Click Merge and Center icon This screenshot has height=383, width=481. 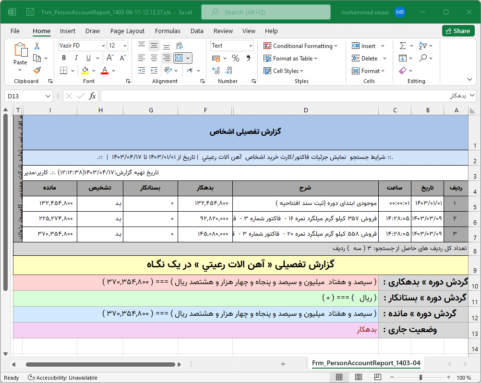pyautogui.click(x=179, y=58)
